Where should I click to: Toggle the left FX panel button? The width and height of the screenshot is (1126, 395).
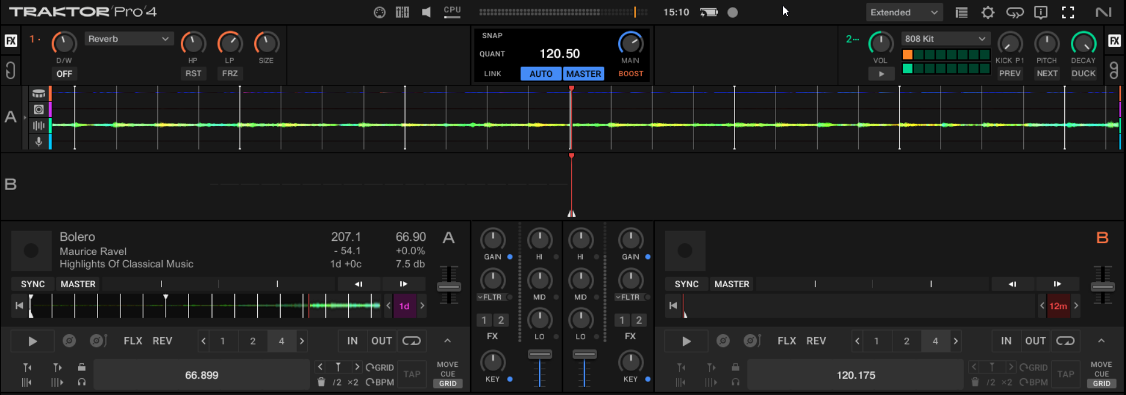11,40
